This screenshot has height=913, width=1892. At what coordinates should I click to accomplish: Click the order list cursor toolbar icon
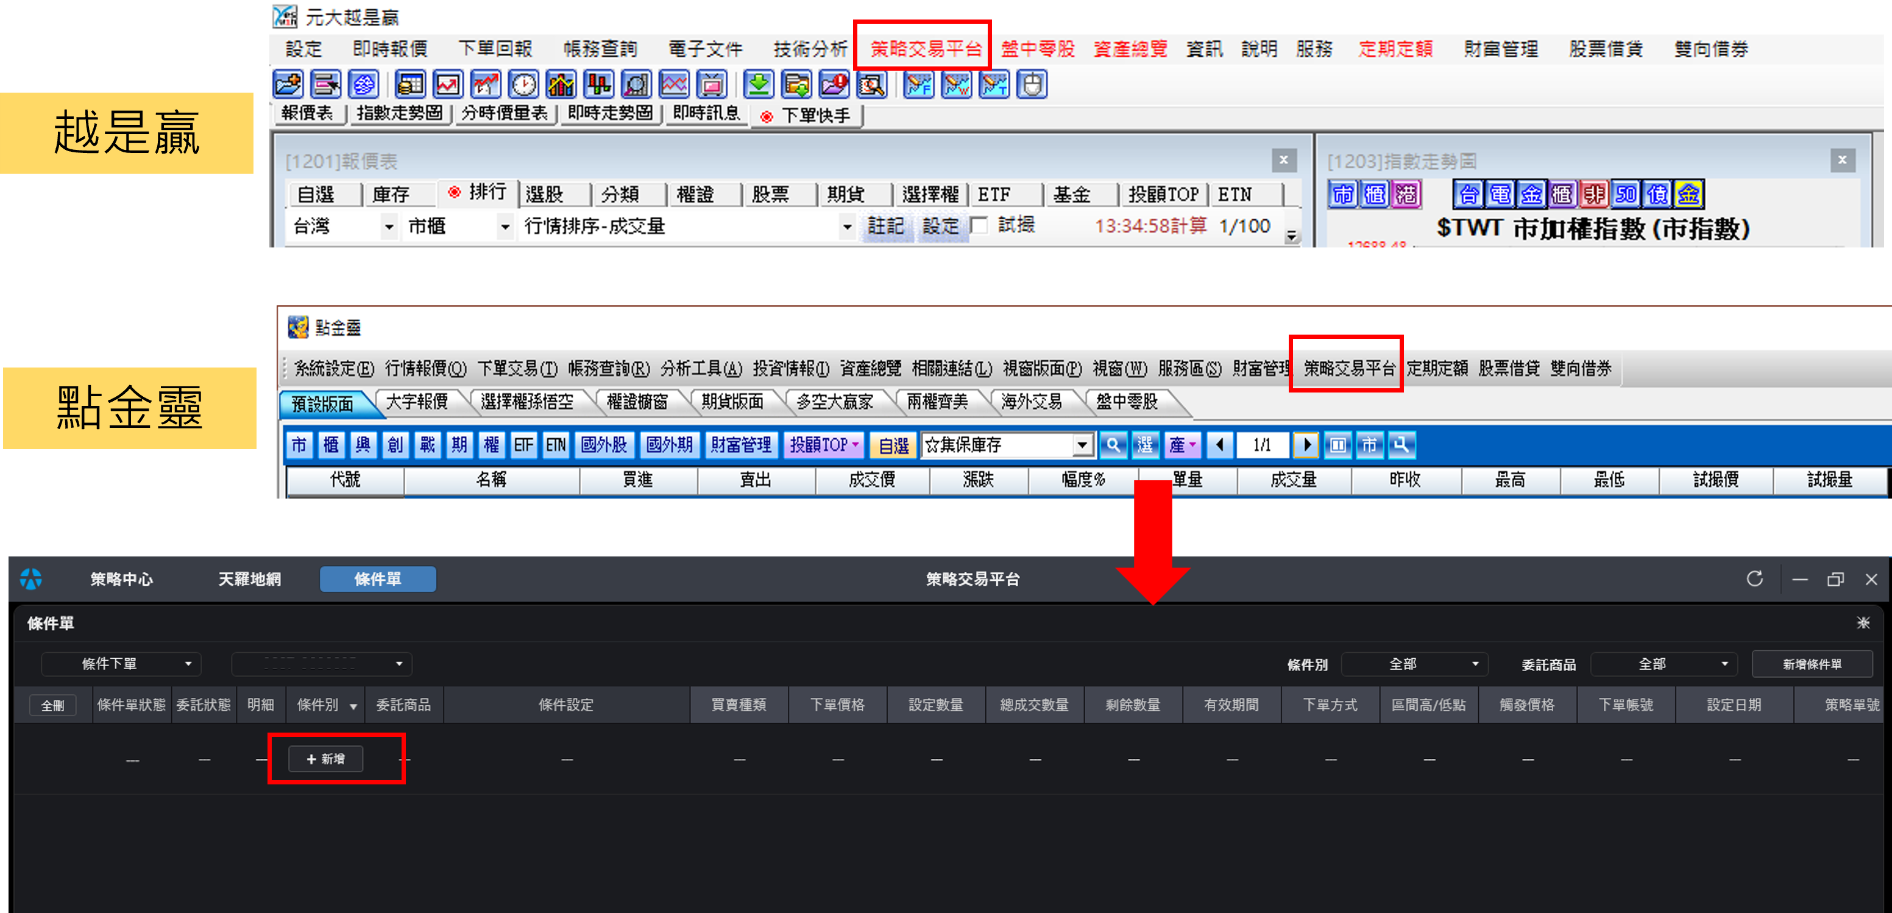pos(325,85)
